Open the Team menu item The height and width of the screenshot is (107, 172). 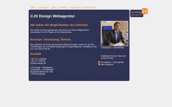coord(54,7)
